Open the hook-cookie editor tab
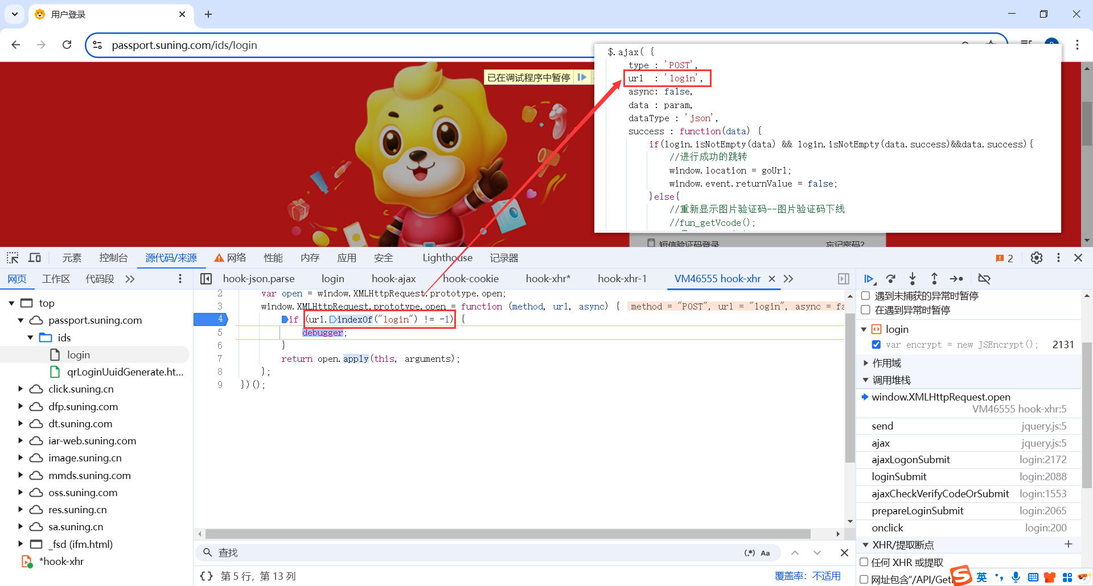 pyautogui.click(x=471, y=279)
